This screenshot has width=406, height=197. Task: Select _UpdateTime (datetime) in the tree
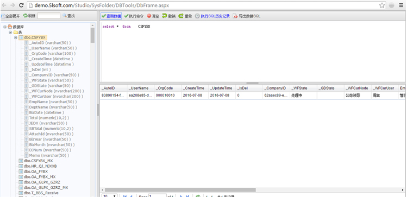tap(52, 64)
